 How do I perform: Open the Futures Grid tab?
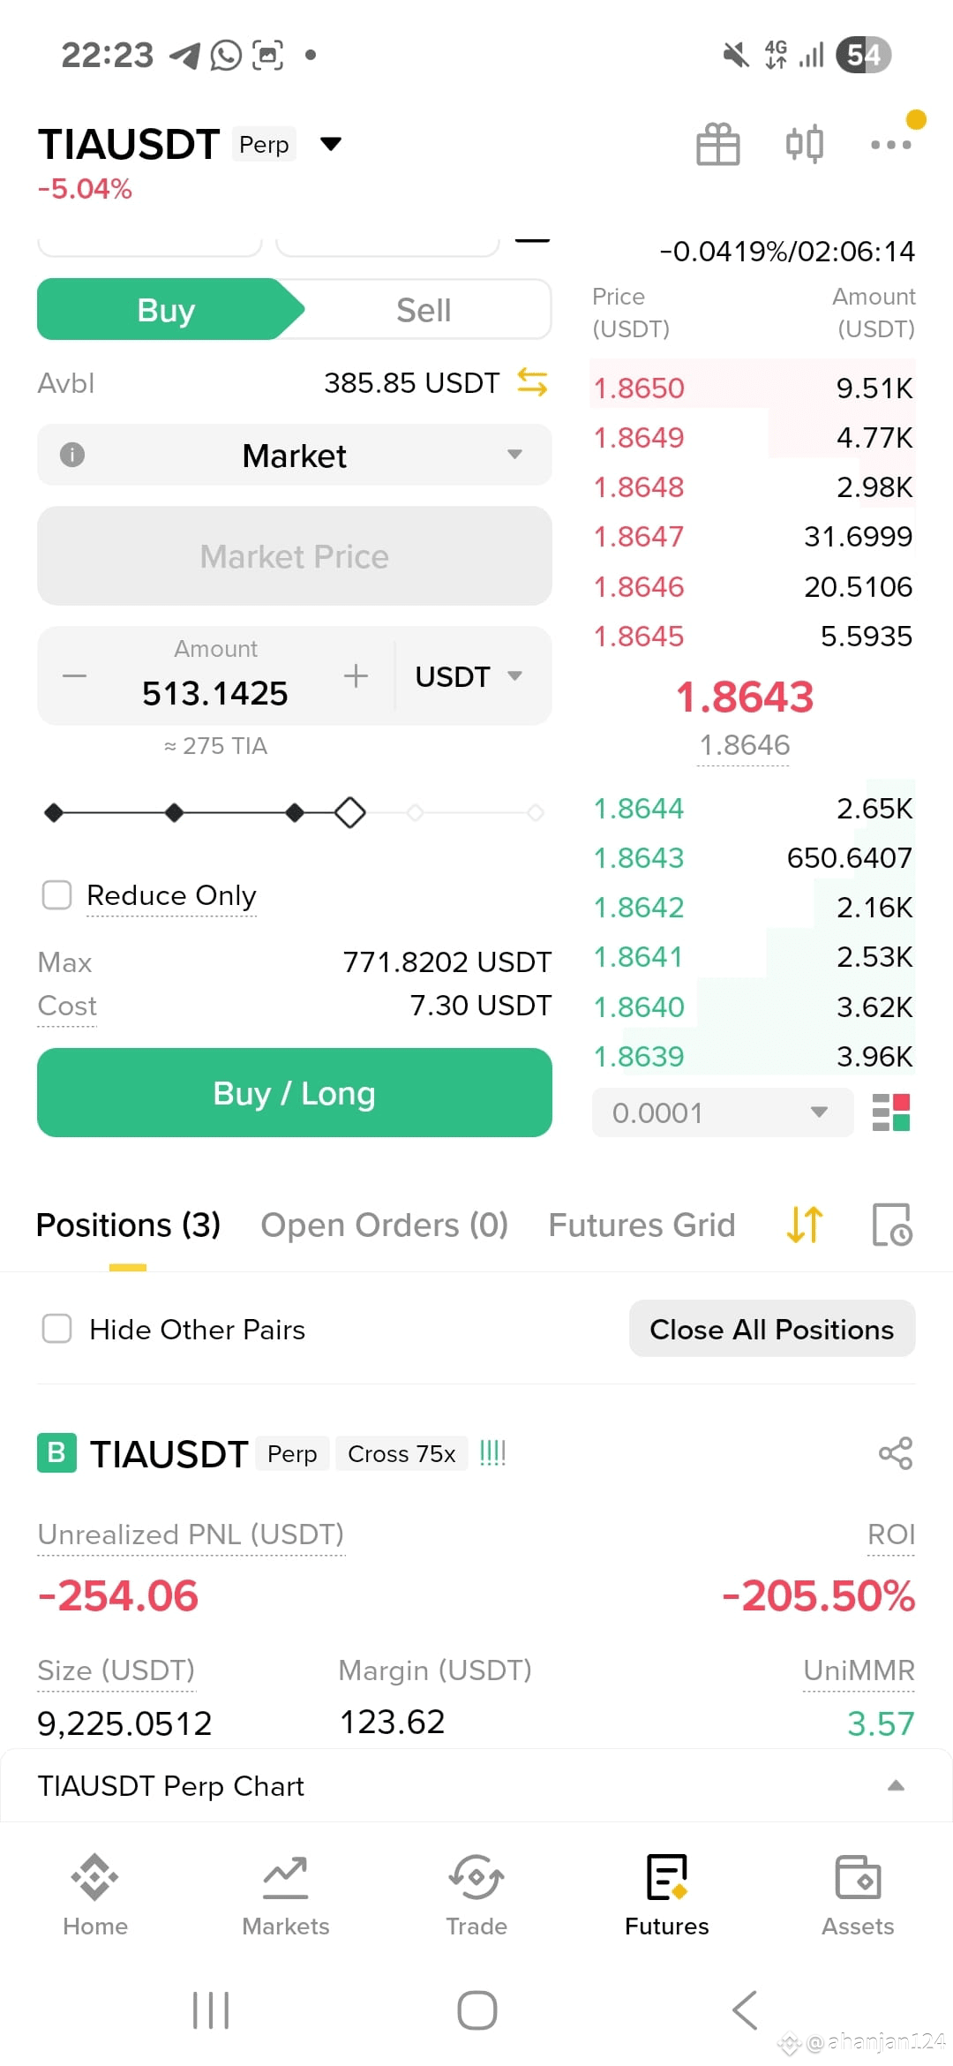[x=642, y=1225]
